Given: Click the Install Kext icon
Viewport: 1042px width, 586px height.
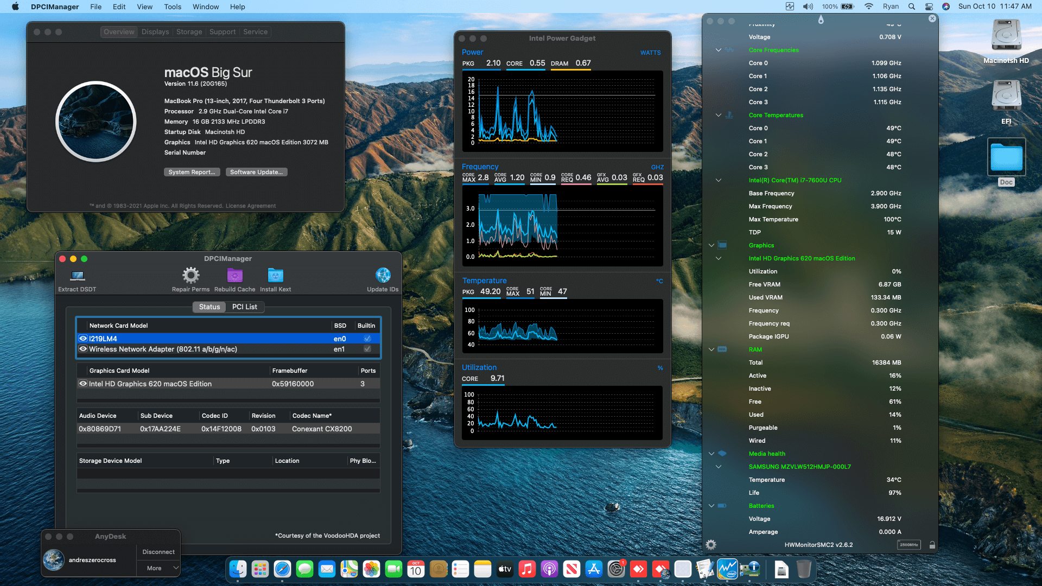Looking at the screenshot, I should pos(275,276).
